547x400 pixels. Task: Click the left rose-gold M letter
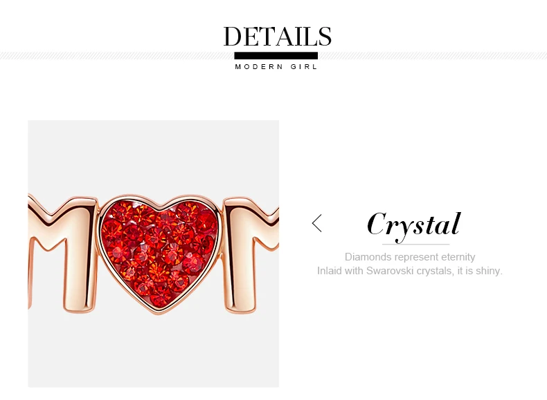pyautogui.click(x=62, y=254)
